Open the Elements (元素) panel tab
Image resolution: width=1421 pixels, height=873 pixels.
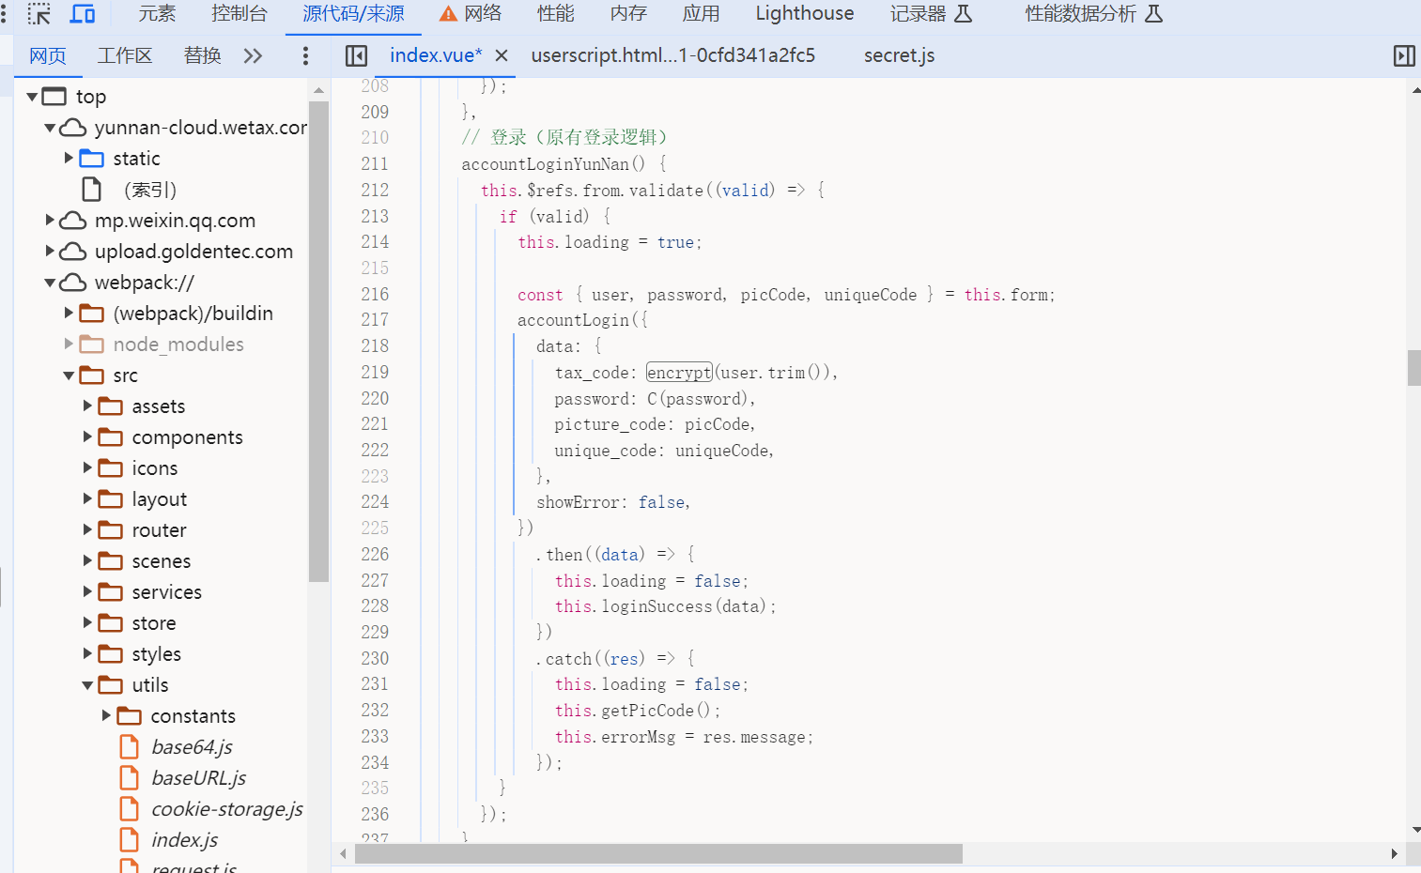(157, 14)
